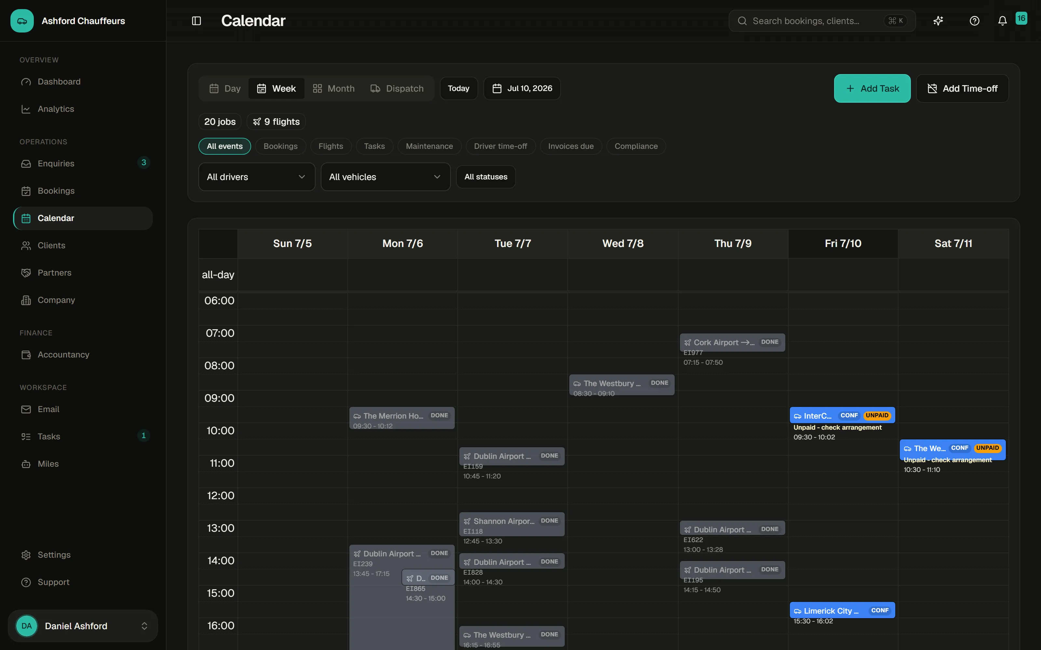Click the 9 flights badge

(276, 122)
